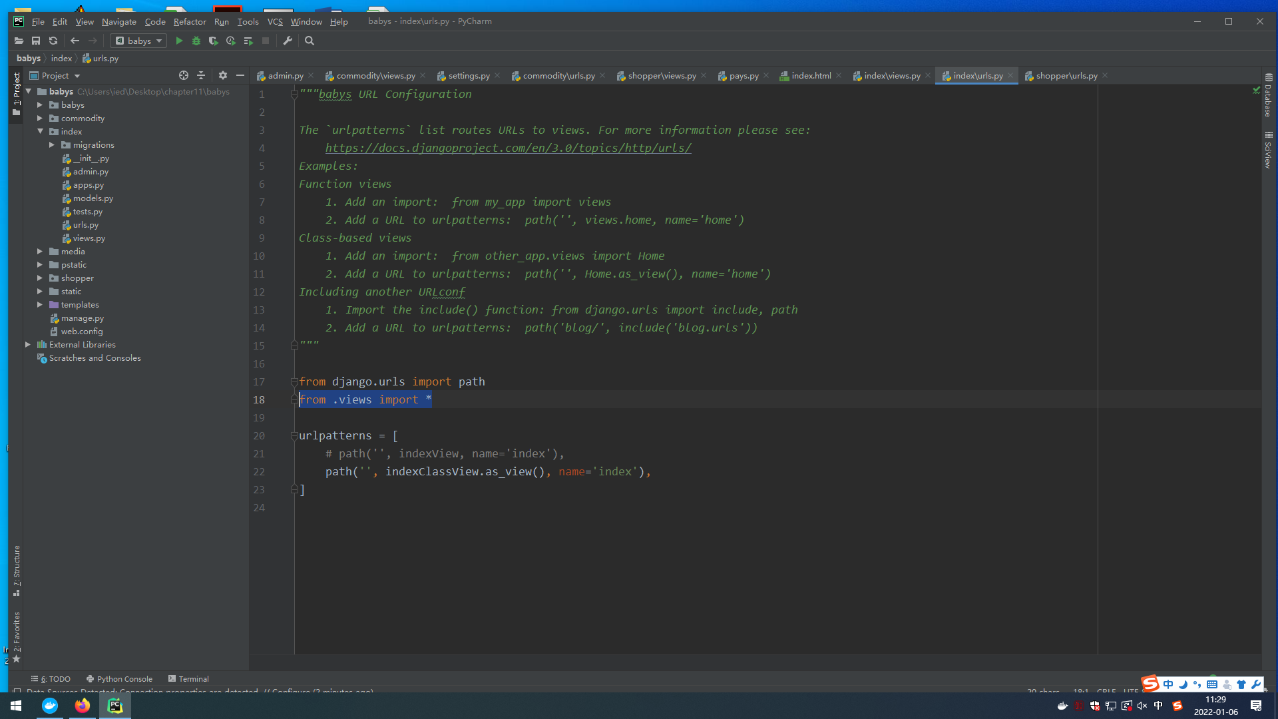Viewport: 1278px width, 719px height.
Task: Open Search Everywhere magnifier icon
Action: [x=310, y=41]
